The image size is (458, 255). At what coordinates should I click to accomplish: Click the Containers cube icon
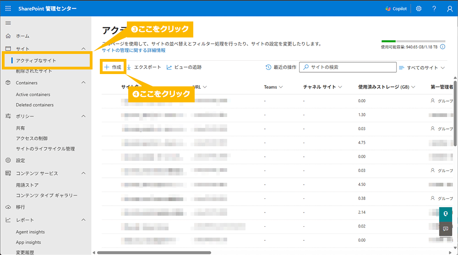pos(8,83)
